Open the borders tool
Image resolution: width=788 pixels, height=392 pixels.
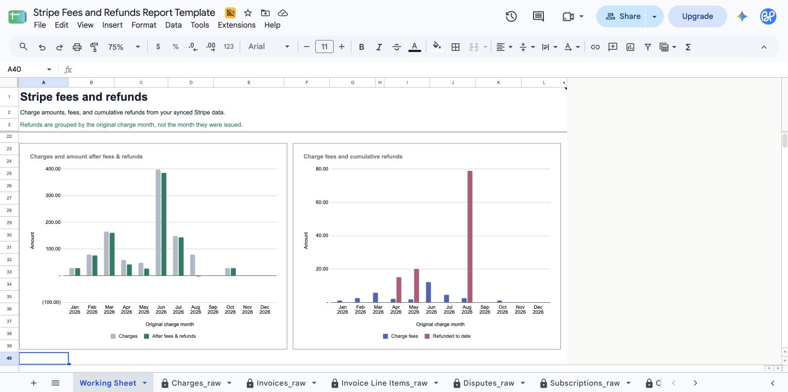click(x=455, y=47)
